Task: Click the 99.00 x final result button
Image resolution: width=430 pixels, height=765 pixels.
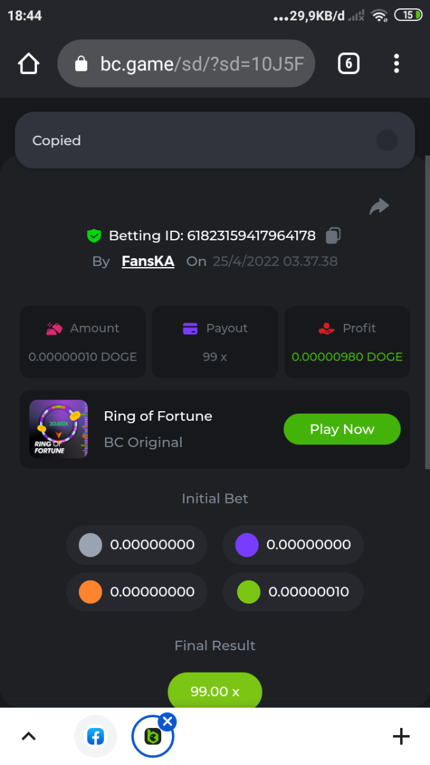Action: [x=215, y=691]
